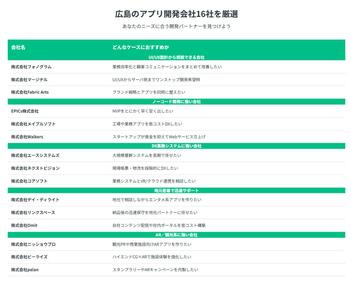
Task: Select 株式会社ネクストビジョン company name
Action: [35, 168]
